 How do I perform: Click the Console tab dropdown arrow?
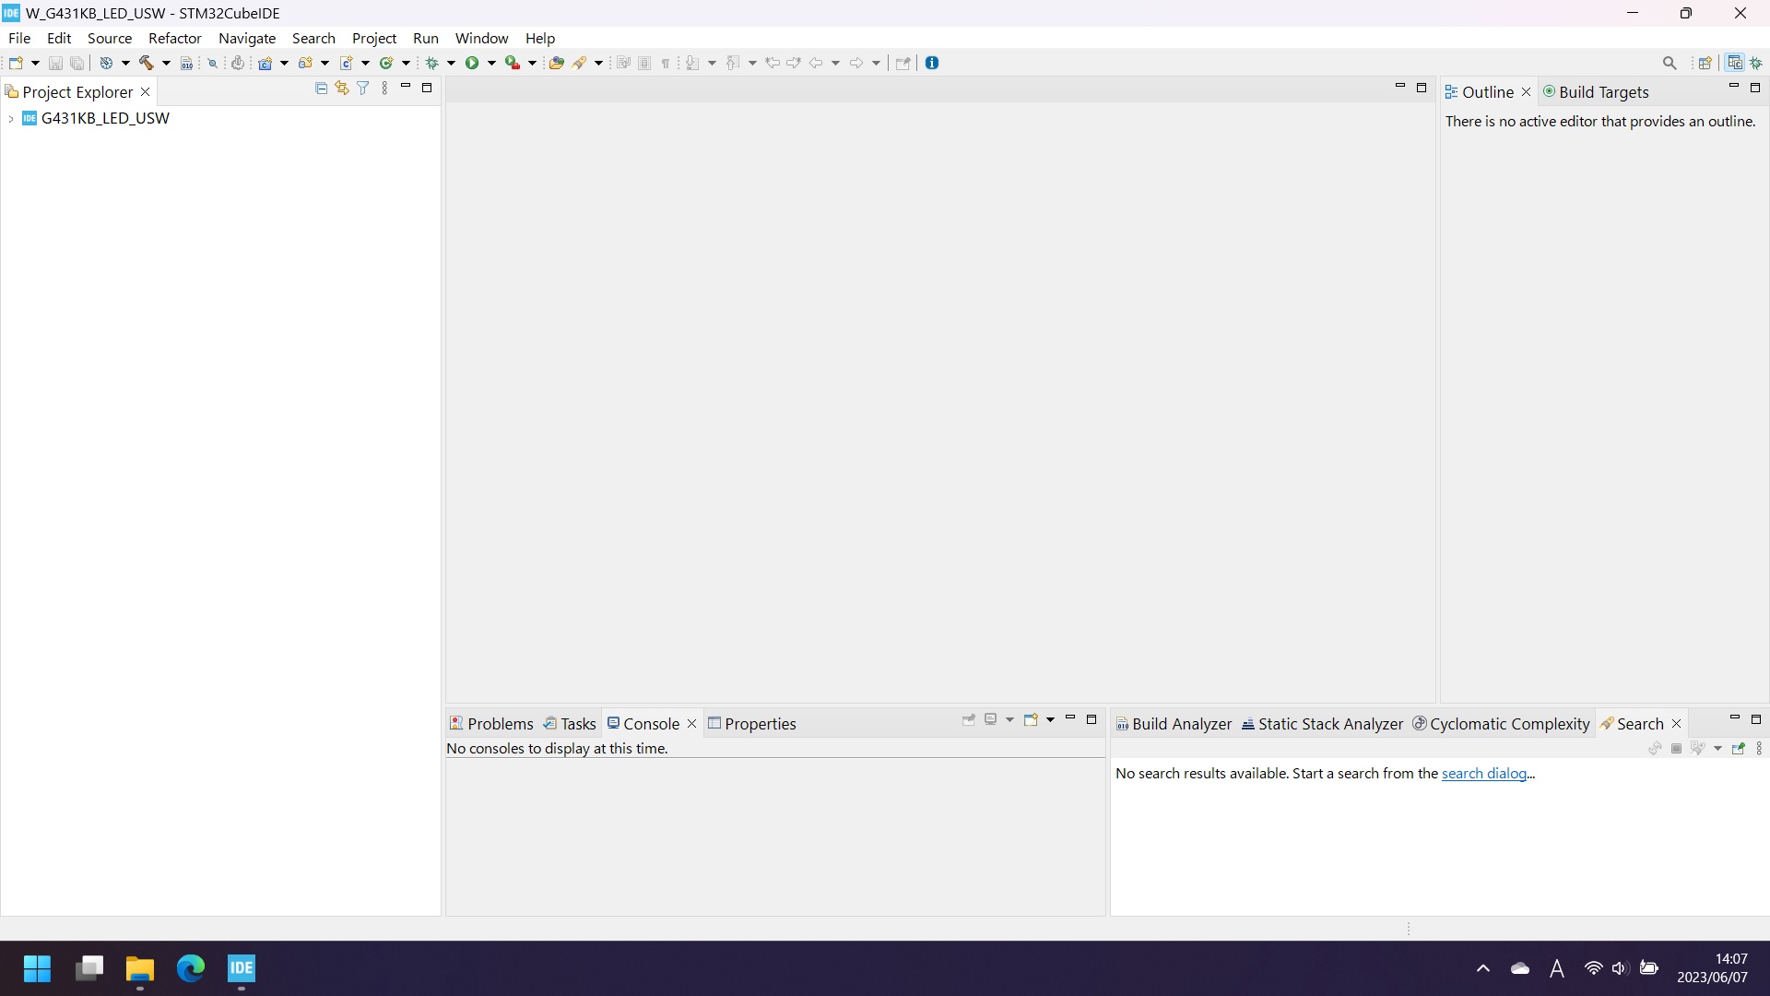click(x=1010, y=724)
